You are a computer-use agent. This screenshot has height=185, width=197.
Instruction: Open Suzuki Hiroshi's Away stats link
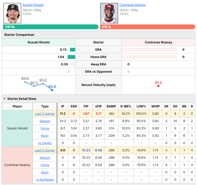(x=45, y=136)
